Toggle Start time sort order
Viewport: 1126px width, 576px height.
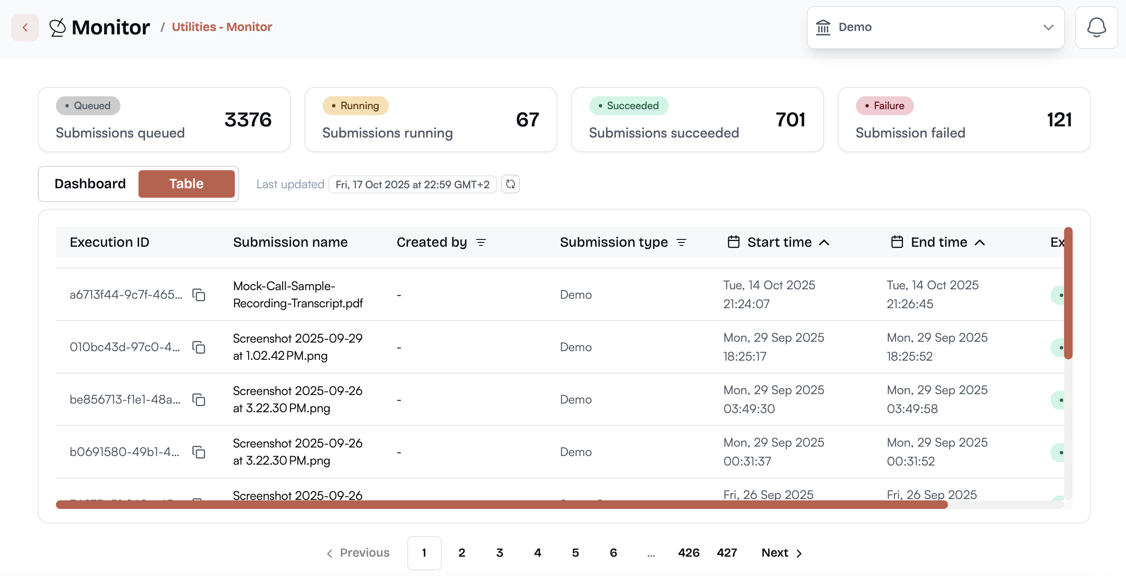(824, 243)
